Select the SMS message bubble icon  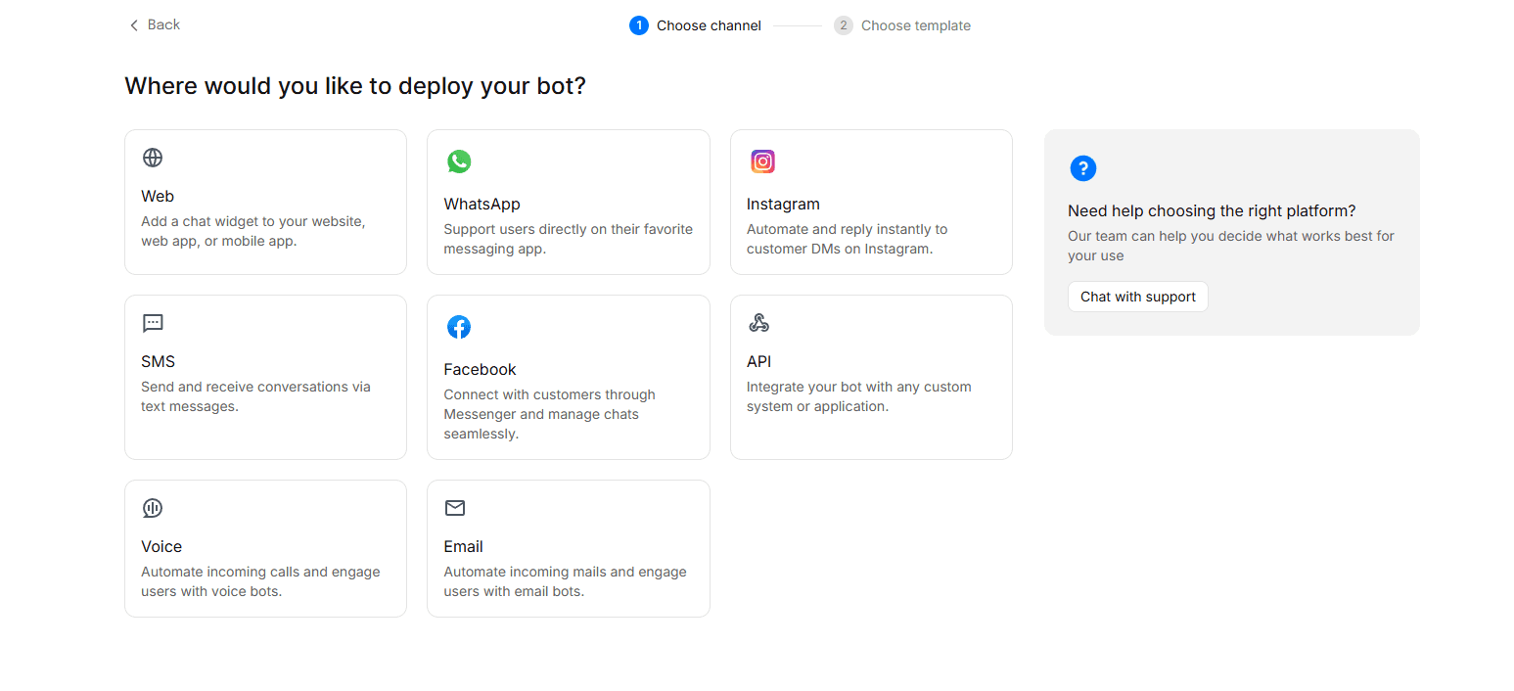click(x=152, y=323)
